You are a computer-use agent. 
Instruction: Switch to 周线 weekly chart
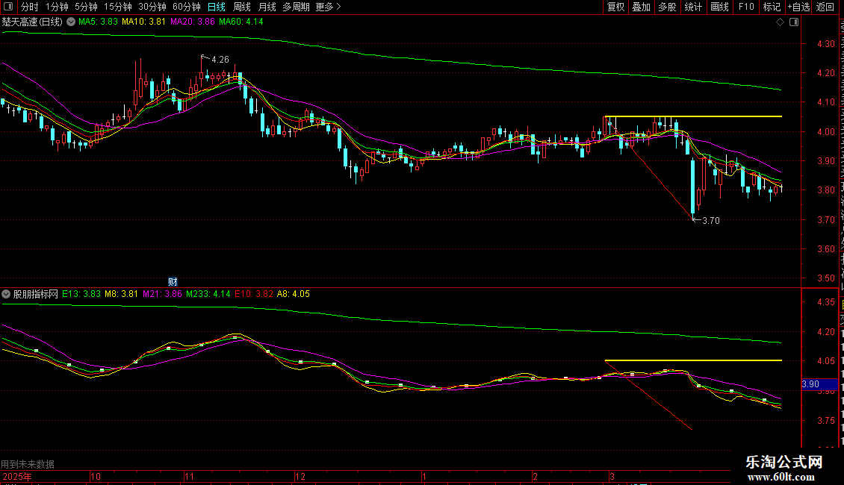click(242, 7)
